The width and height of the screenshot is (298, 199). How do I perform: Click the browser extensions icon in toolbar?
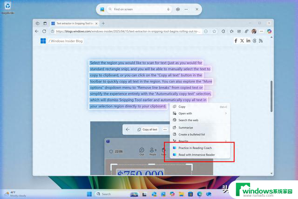point(223,31)
